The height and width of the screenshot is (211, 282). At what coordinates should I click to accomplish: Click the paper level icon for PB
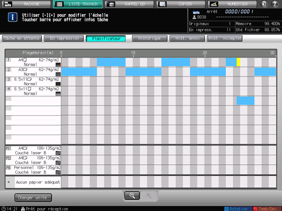point(58,172)
